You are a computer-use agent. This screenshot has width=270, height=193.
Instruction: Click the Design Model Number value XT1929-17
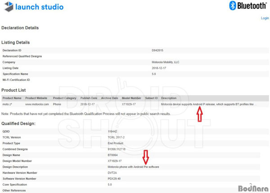pos(114,161)
